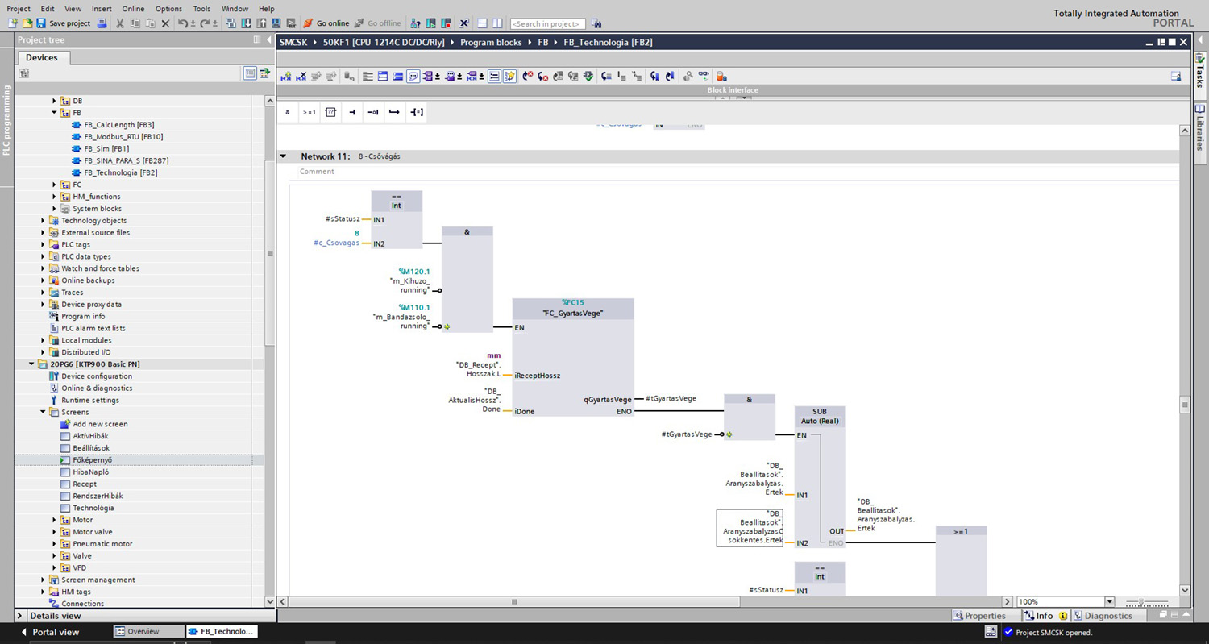1209x644 pixels.
Task: Open the zoom level 100% dropdown
Action: (x=1109, y=602)
